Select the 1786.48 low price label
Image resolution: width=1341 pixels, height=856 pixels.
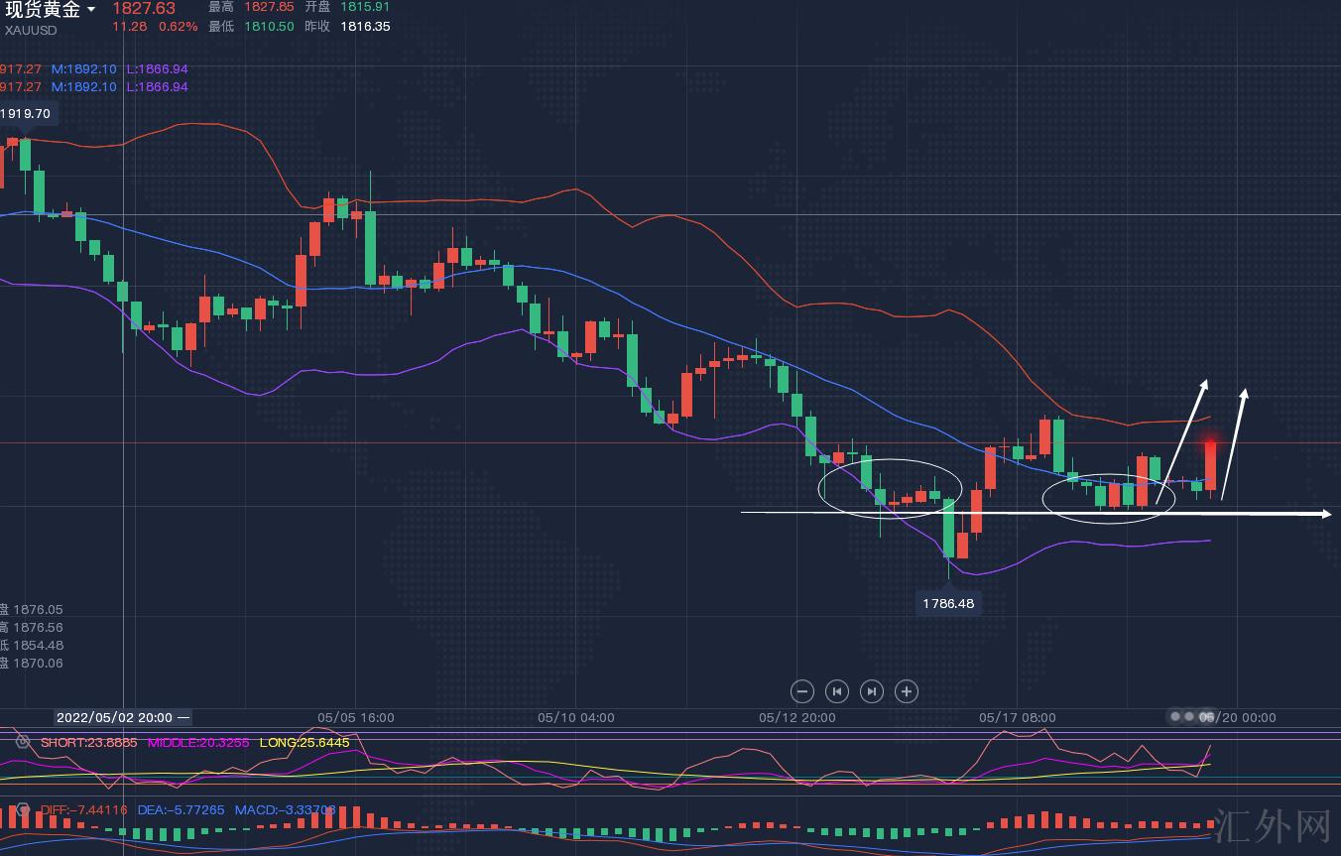pos(948,603)
